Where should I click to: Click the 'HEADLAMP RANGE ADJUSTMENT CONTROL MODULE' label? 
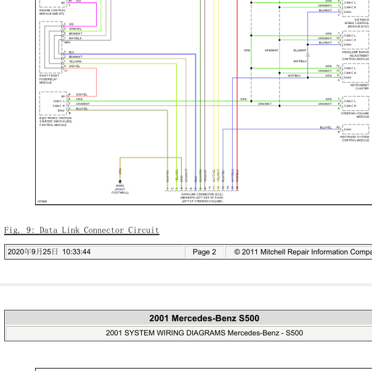point(355,55)
